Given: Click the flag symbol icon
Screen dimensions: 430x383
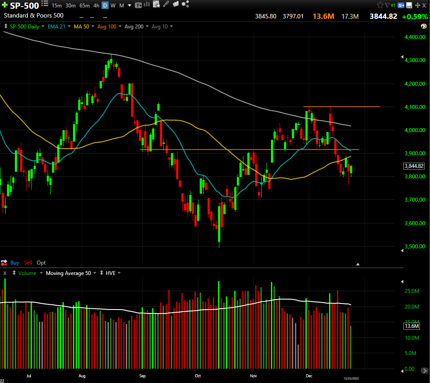Looking at the screenshot, I should pyautogui.click(x=387, y=5).
